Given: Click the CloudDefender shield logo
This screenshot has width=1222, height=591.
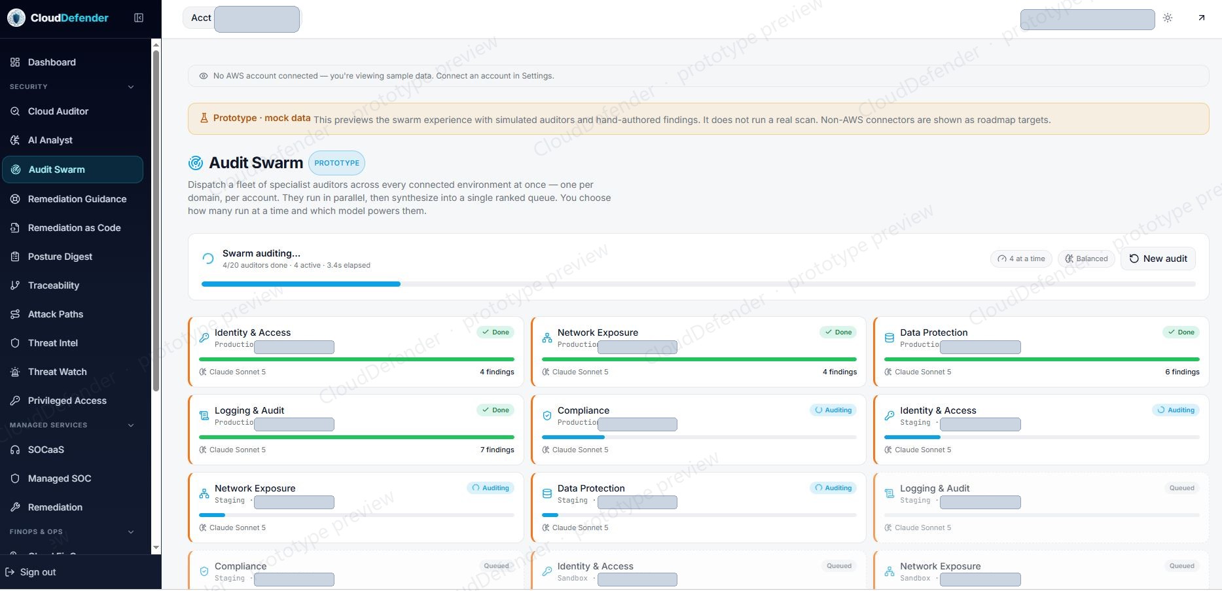Looking at the screenshot, I should 16,18.
